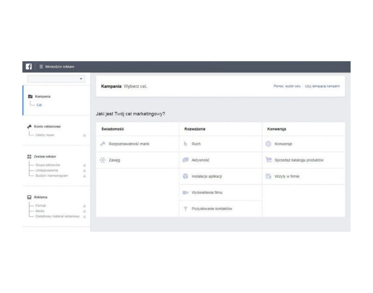The image size is (373, 293).
Task: Open the Menedżer reklam hamburger menu
Action: 41,67
